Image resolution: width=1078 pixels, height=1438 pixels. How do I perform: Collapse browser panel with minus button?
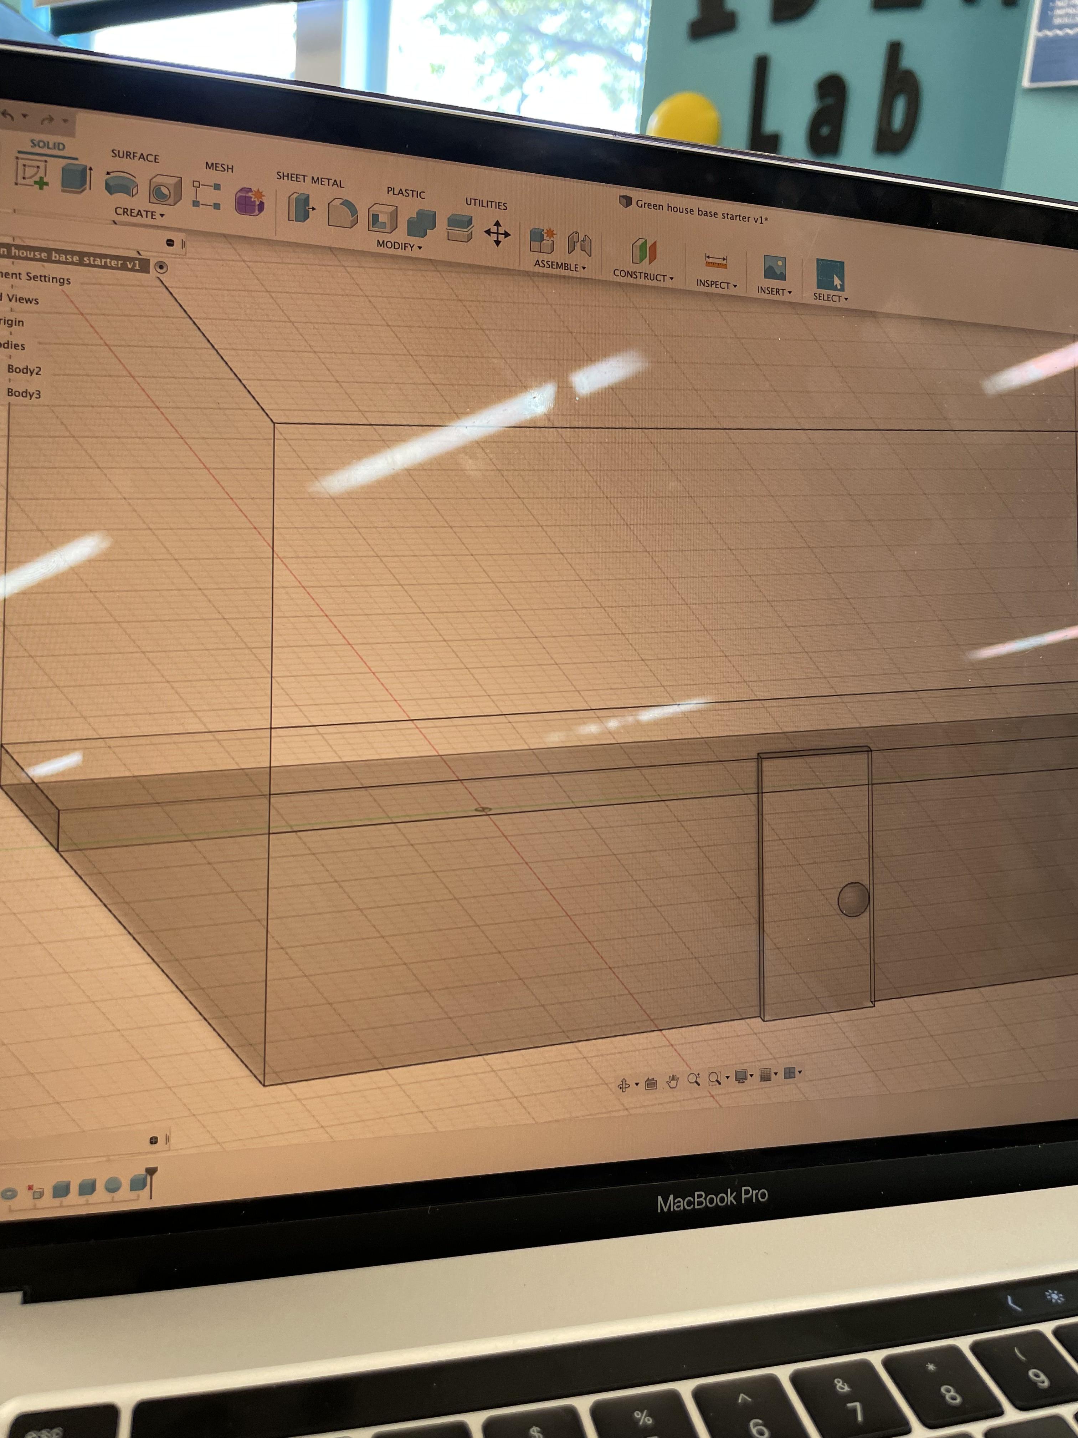(x=170, y=243)
